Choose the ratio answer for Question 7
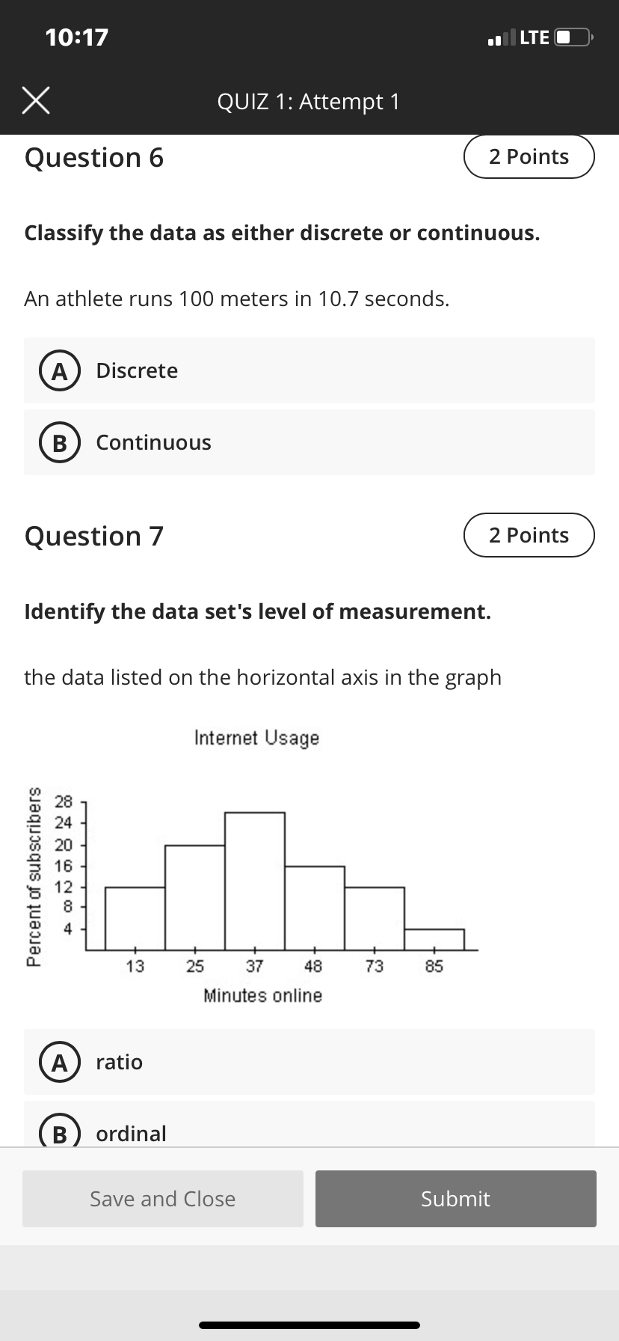Viewport: 619px width, 1341px height. [309, 1062]
